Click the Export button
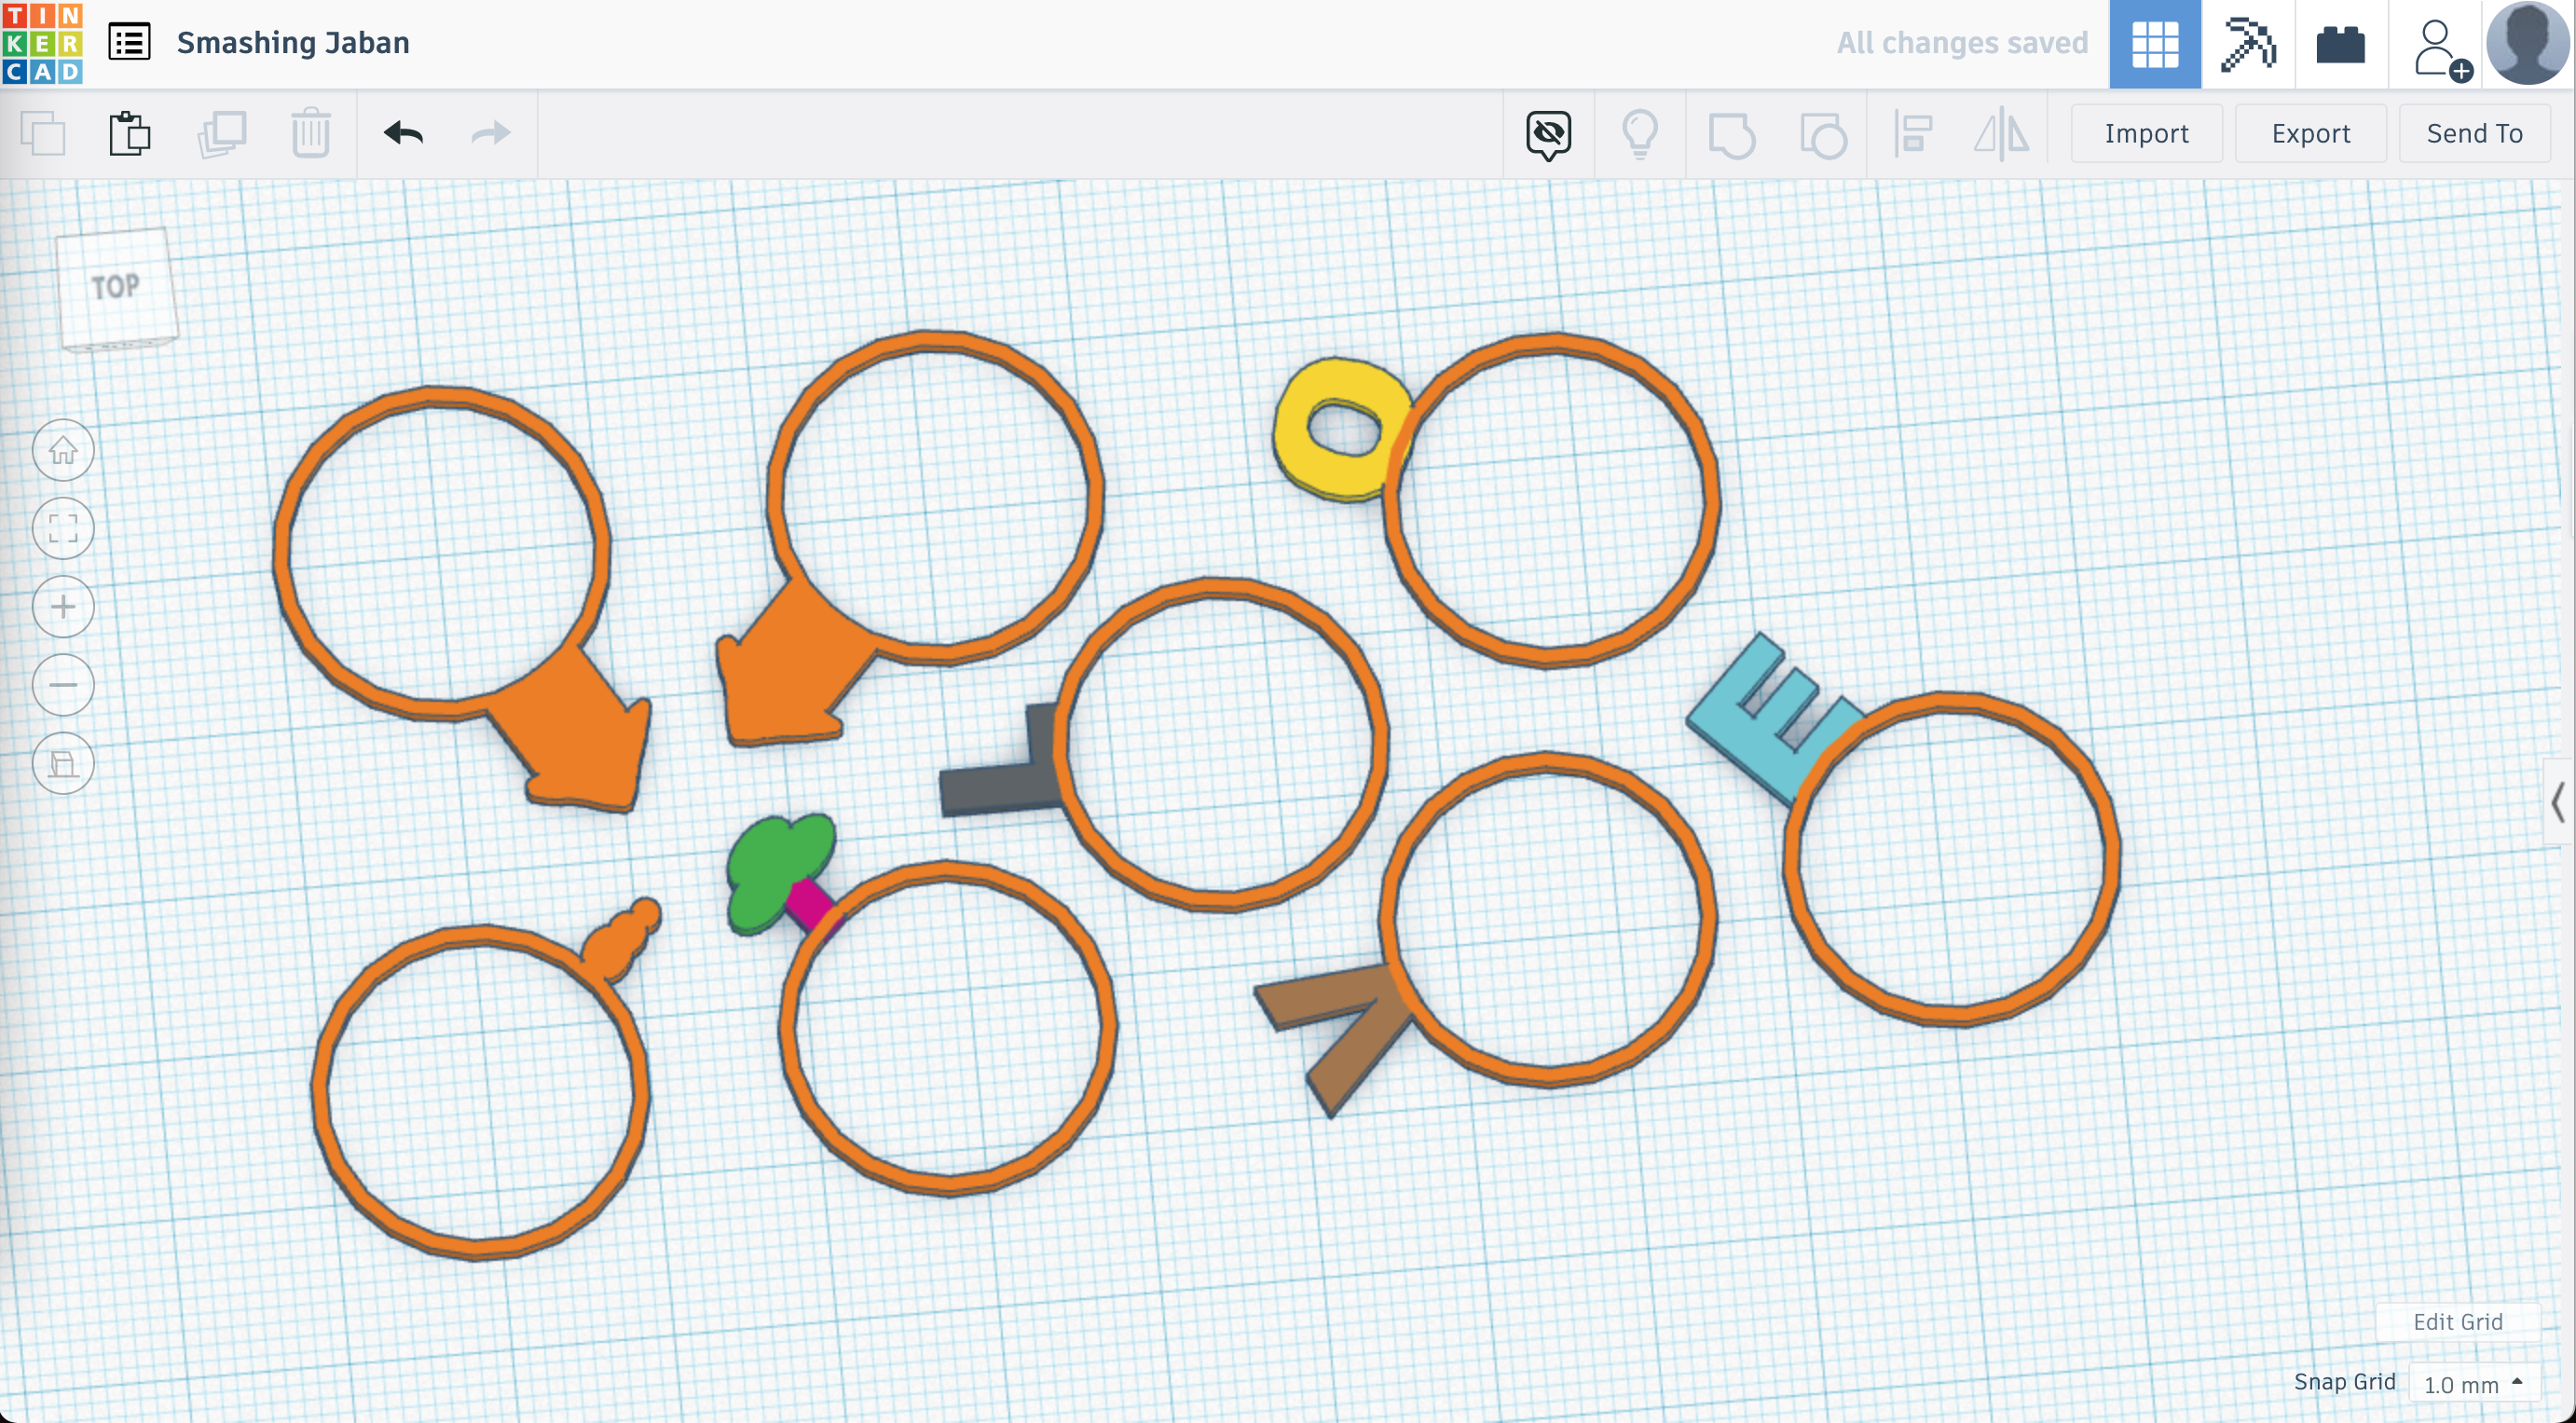 click(x=2310, y=134)
